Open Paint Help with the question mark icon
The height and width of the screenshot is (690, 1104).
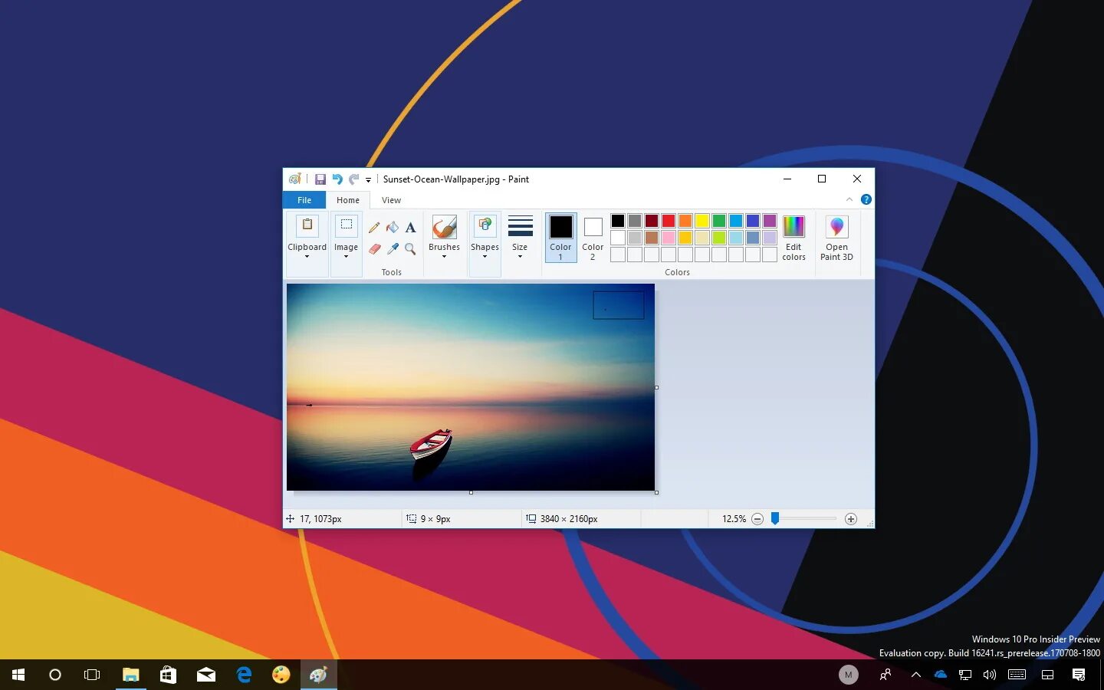pos(866,199)
